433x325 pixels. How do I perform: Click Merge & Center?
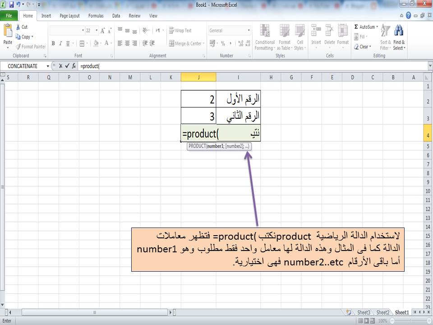tap(186, 43)
